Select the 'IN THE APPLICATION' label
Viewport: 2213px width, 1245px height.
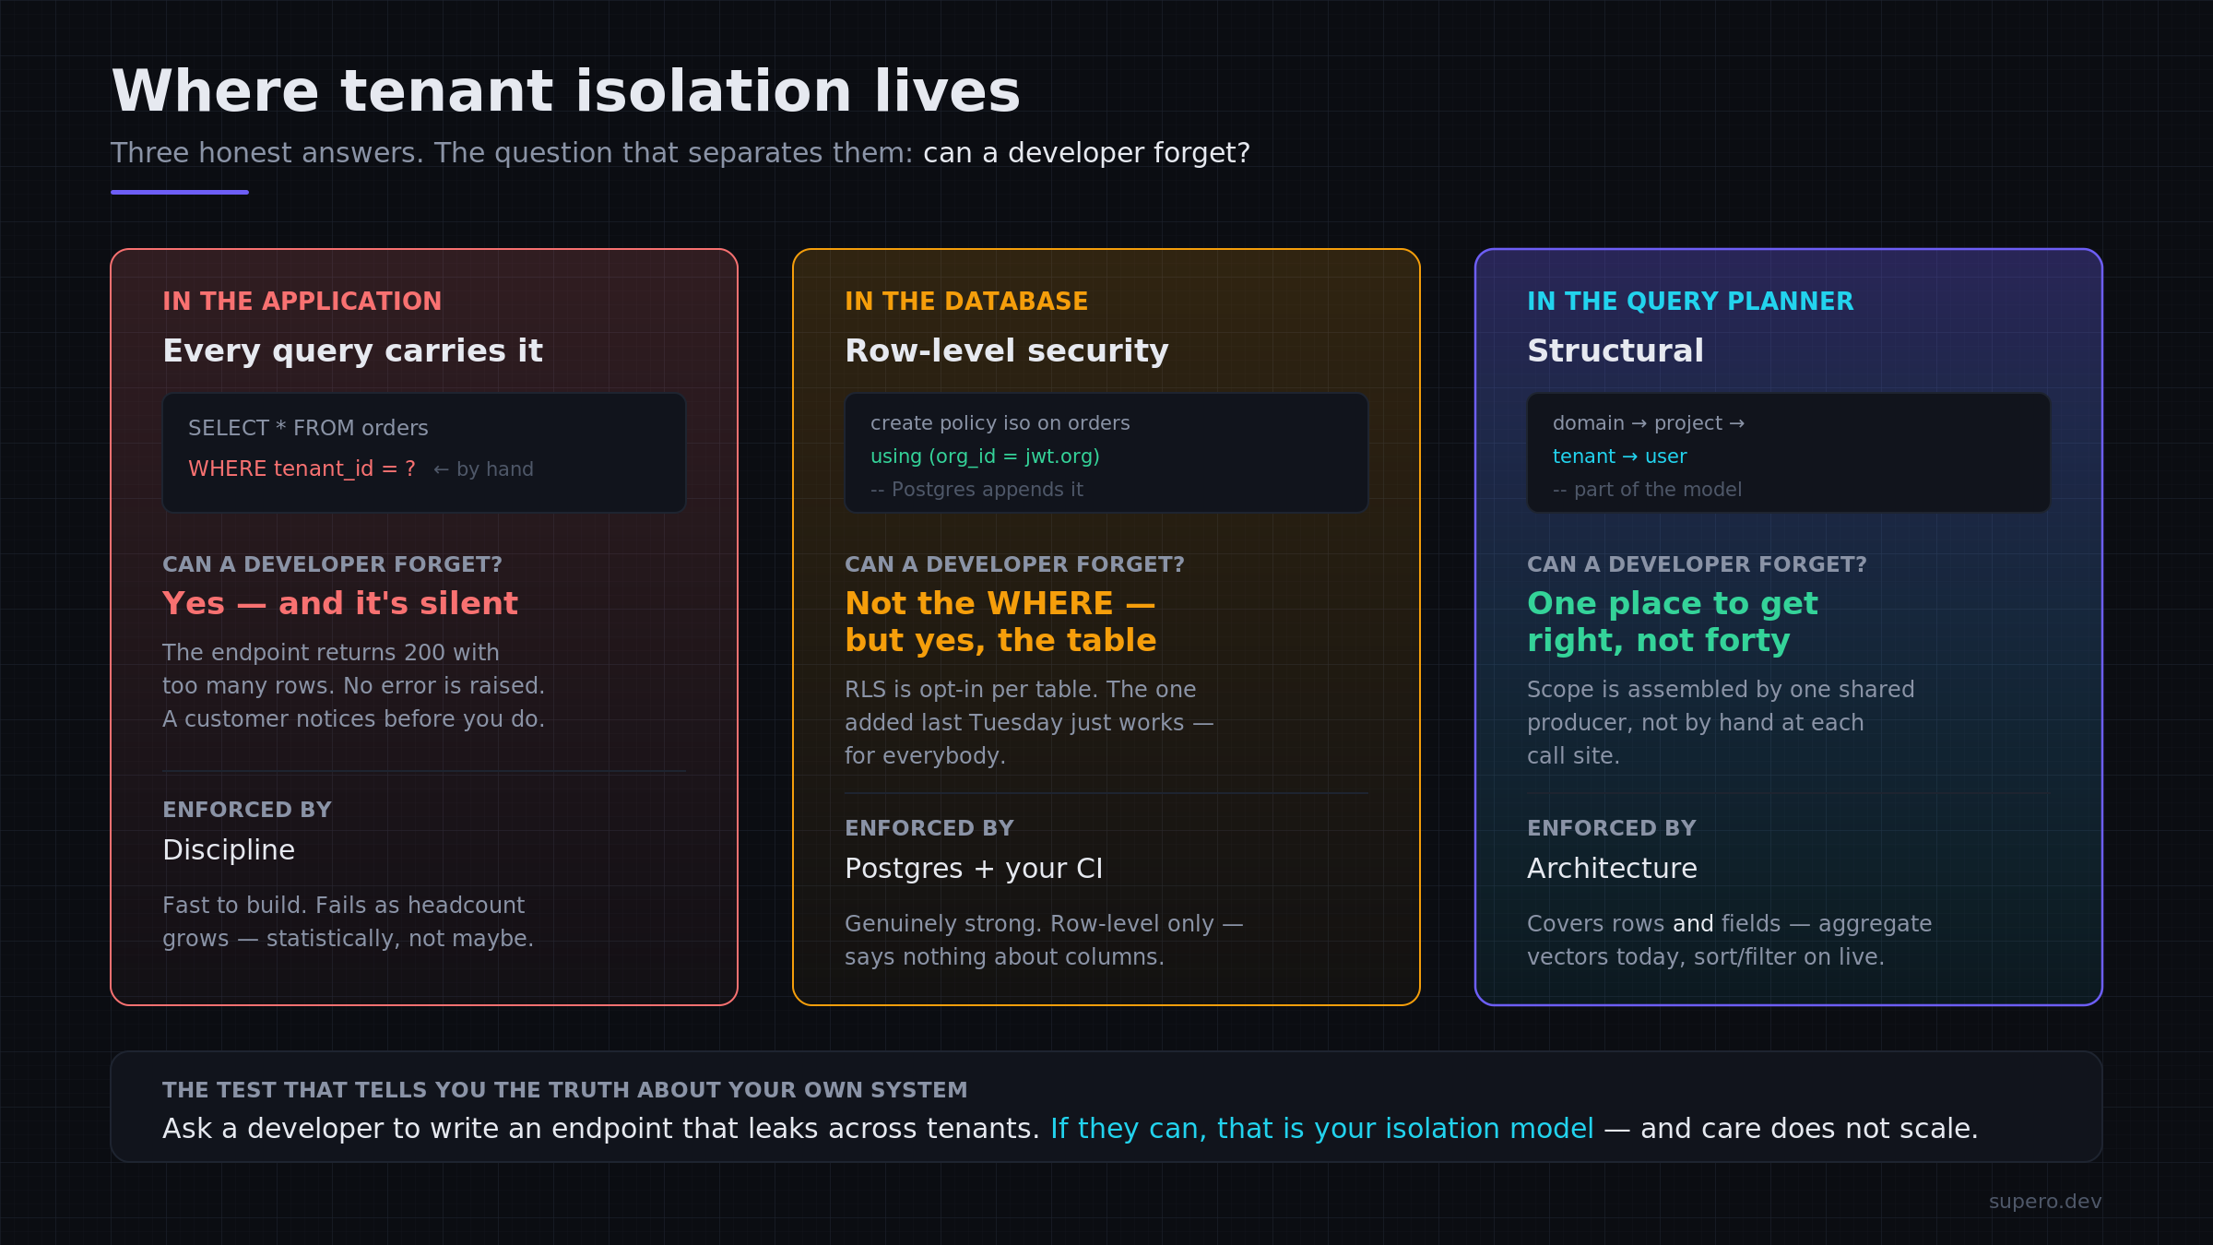(x=302, y=302)
